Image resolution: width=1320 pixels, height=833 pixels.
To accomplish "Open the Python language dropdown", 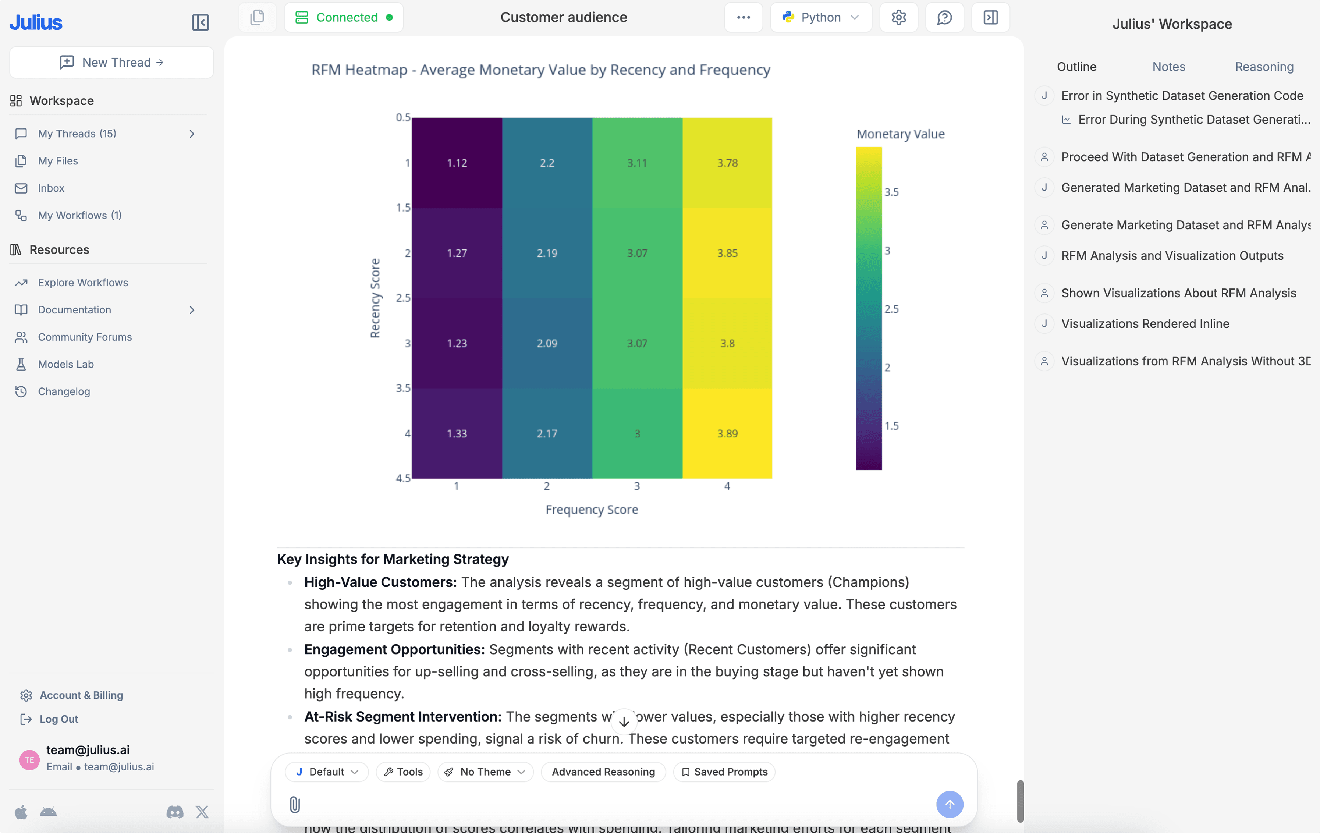I will [821, 18].
